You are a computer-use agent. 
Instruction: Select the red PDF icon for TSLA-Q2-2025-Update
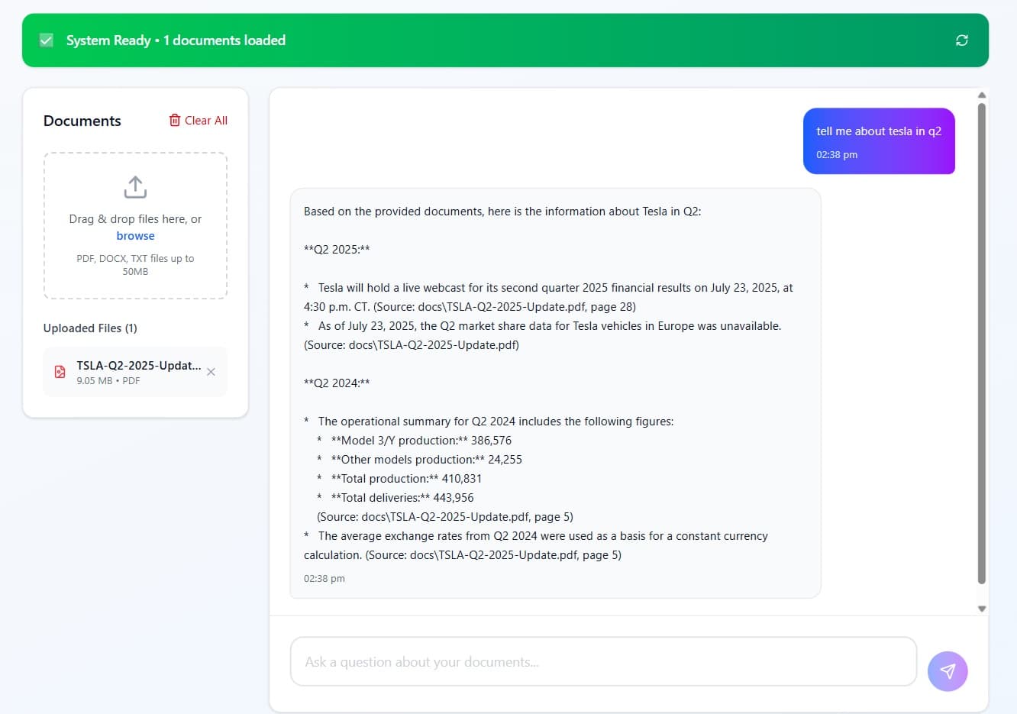pos(60,371)
